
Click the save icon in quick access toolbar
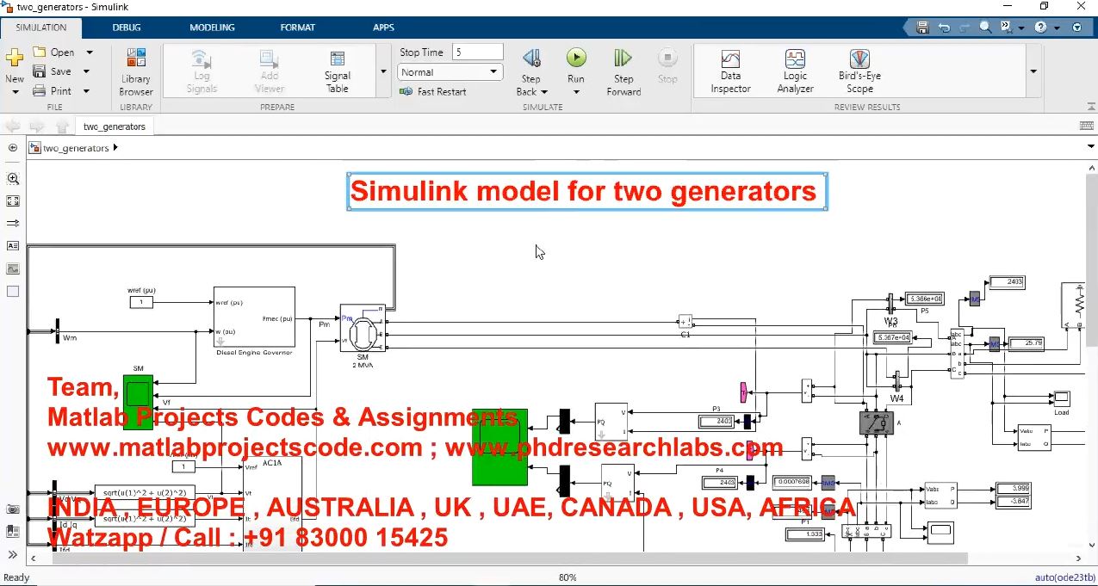point(922,28)
